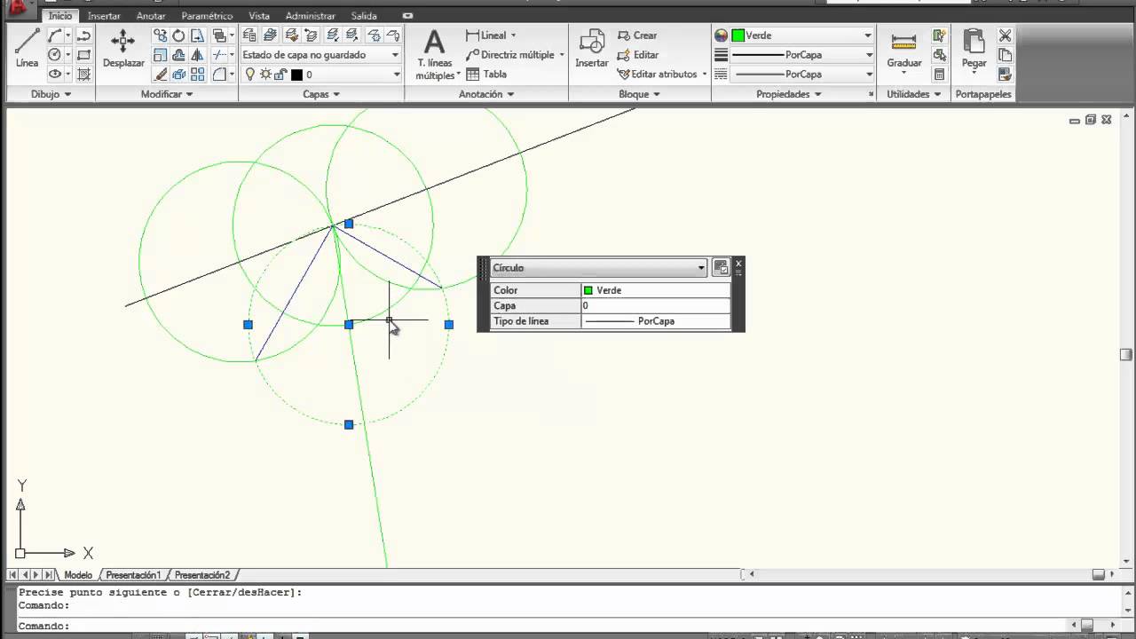The image size is (1136, 639).
Task: Expand the Propiedades panel
Action: click(x=789, y=94)
